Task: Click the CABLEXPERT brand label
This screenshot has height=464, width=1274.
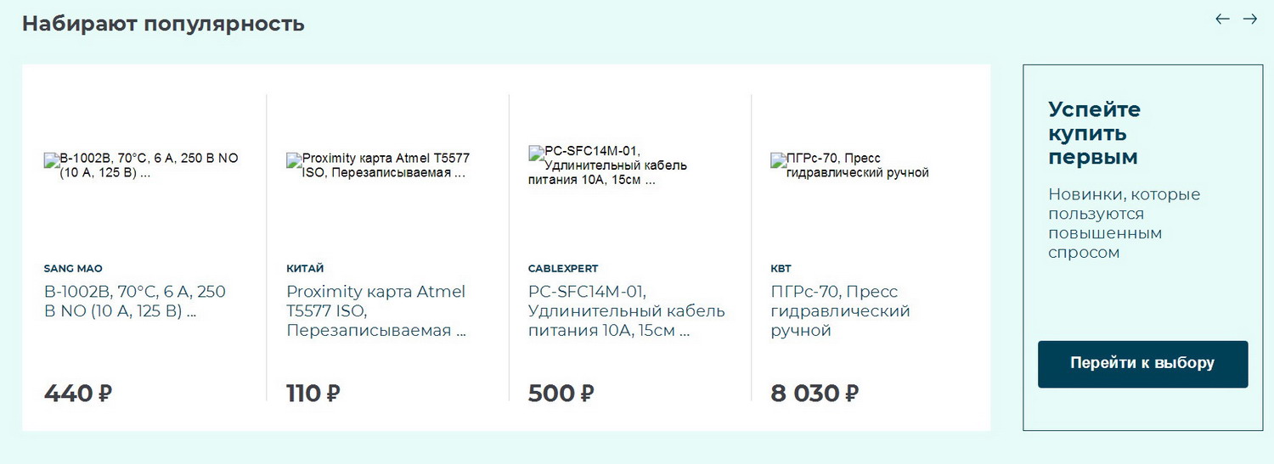Action: click(x=563, y=269)
